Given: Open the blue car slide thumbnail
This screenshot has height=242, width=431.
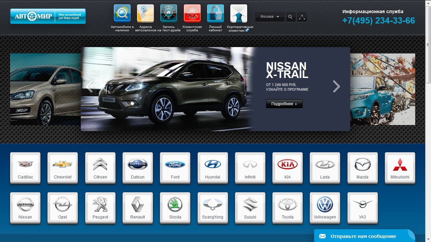Looking at the screenshot, I should point(383,89).
